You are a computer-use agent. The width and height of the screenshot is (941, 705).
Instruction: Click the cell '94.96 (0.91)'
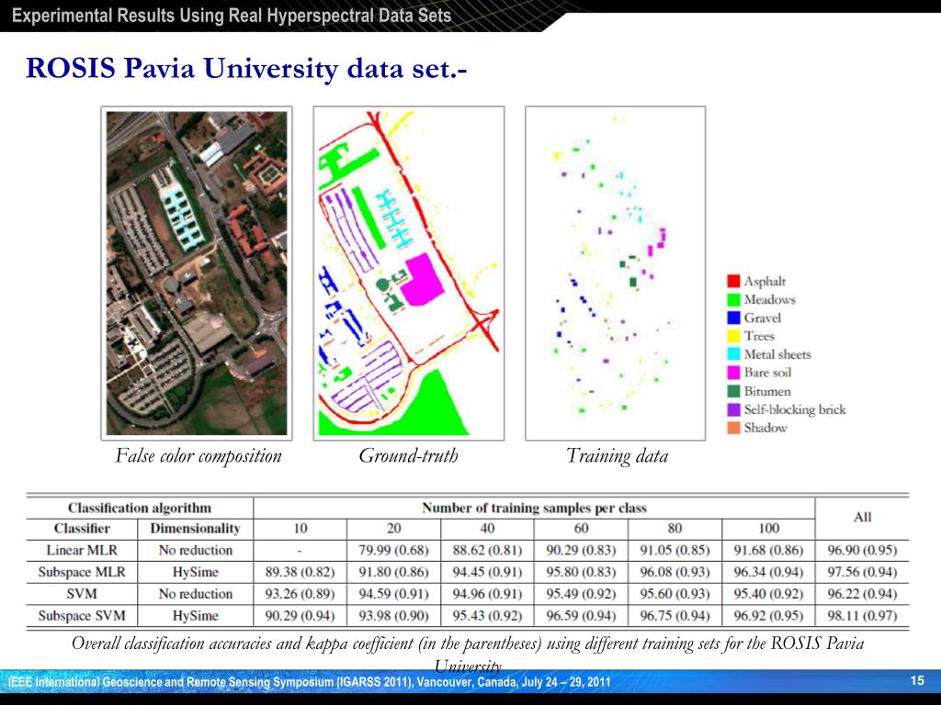(487, 594)
